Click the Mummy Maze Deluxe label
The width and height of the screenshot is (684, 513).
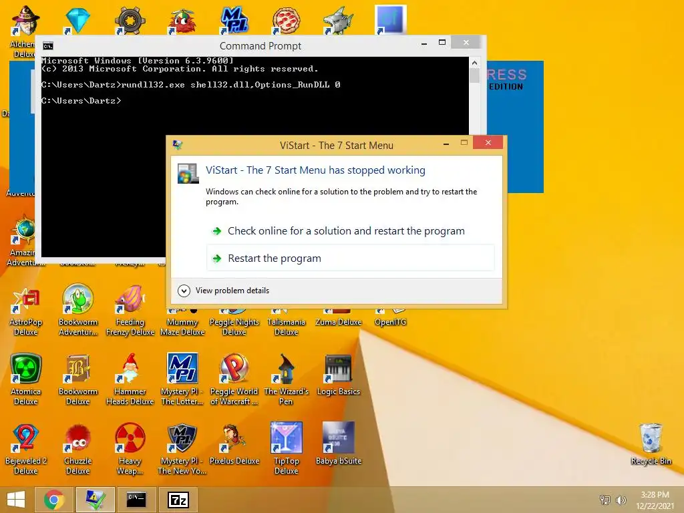182,327
